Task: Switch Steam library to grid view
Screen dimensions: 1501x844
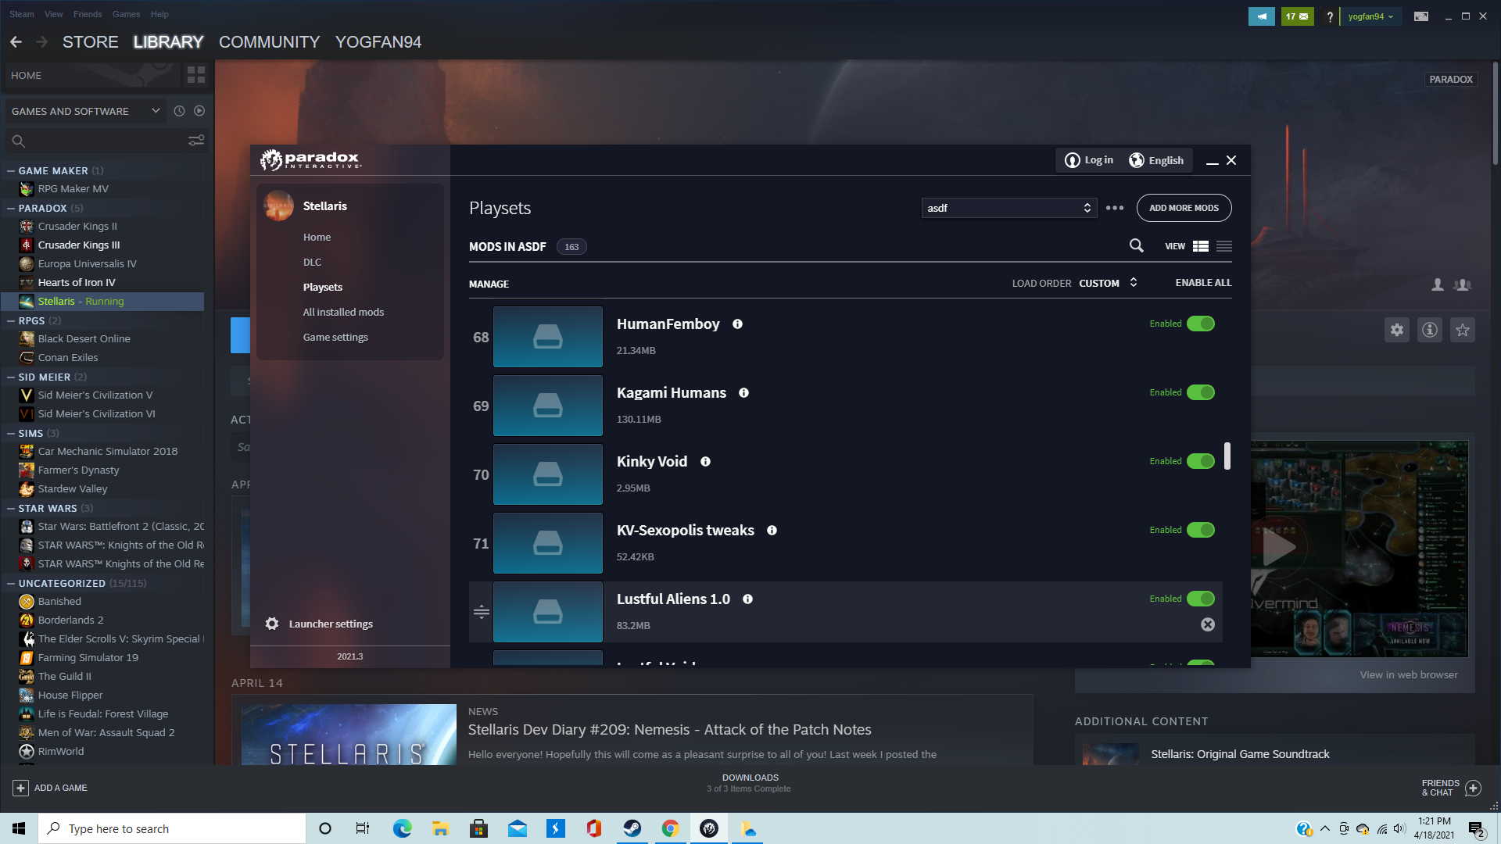Action: tap(196, 75)
